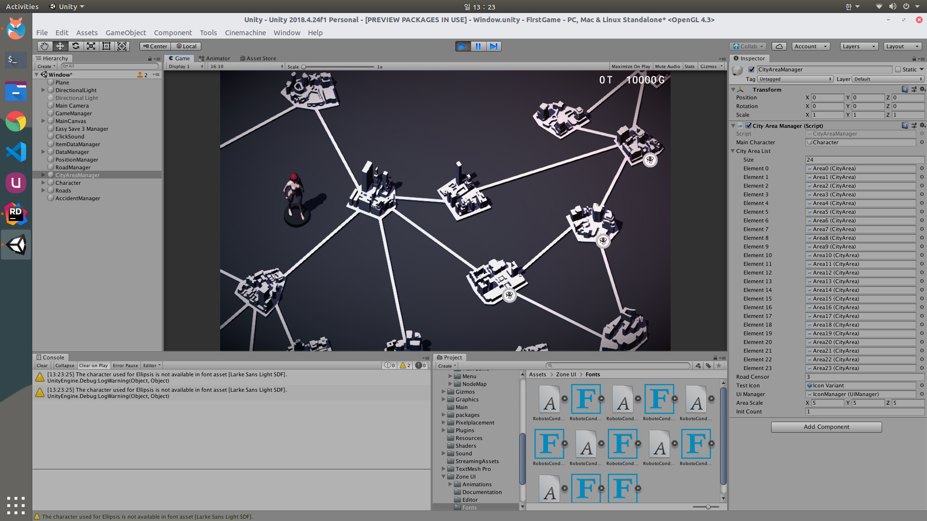This screenshot has width=927, height=521.
Task: Open Terminal from the dock
Action: [16, 59]
